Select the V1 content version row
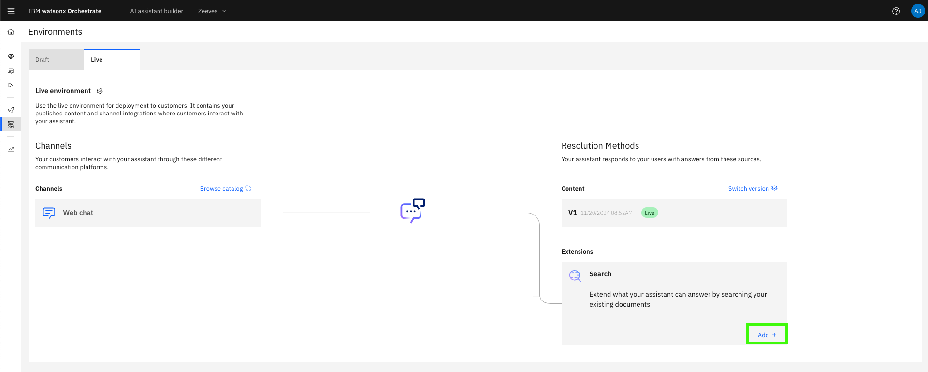This screenshot has width=928, height=372. click(674, 213)
